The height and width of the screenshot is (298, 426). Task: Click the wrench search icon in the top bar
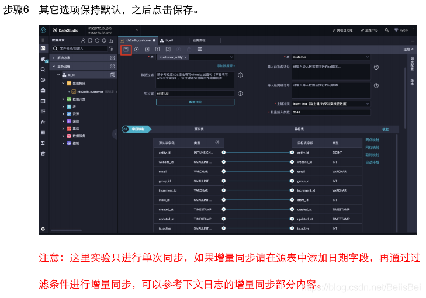387,30
